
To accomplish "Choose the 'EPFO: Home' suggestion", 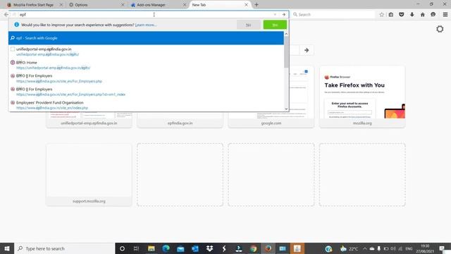I will (146, 65).
